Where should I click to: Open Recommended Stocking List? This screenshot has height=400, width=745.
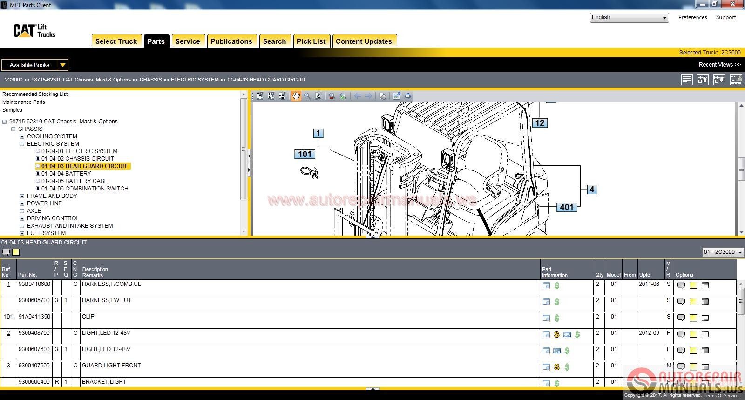(35, 94)
